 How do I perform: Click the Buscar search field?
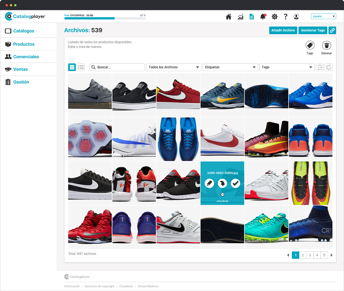click(117, 67)
